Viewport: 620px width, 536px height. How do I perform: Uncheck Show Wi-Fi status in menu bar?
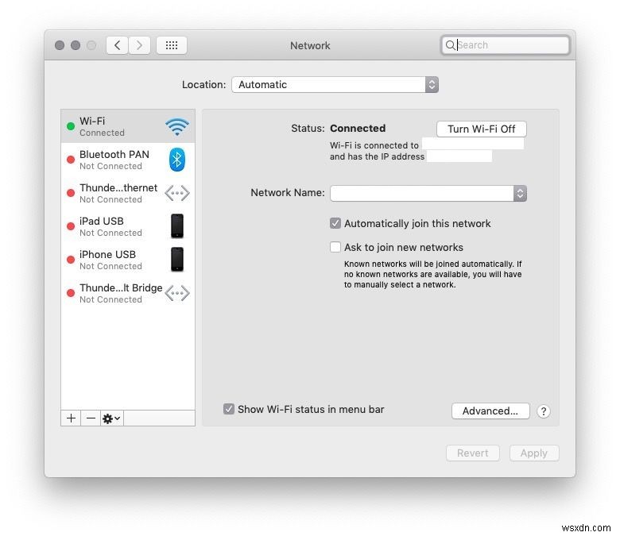229,409
